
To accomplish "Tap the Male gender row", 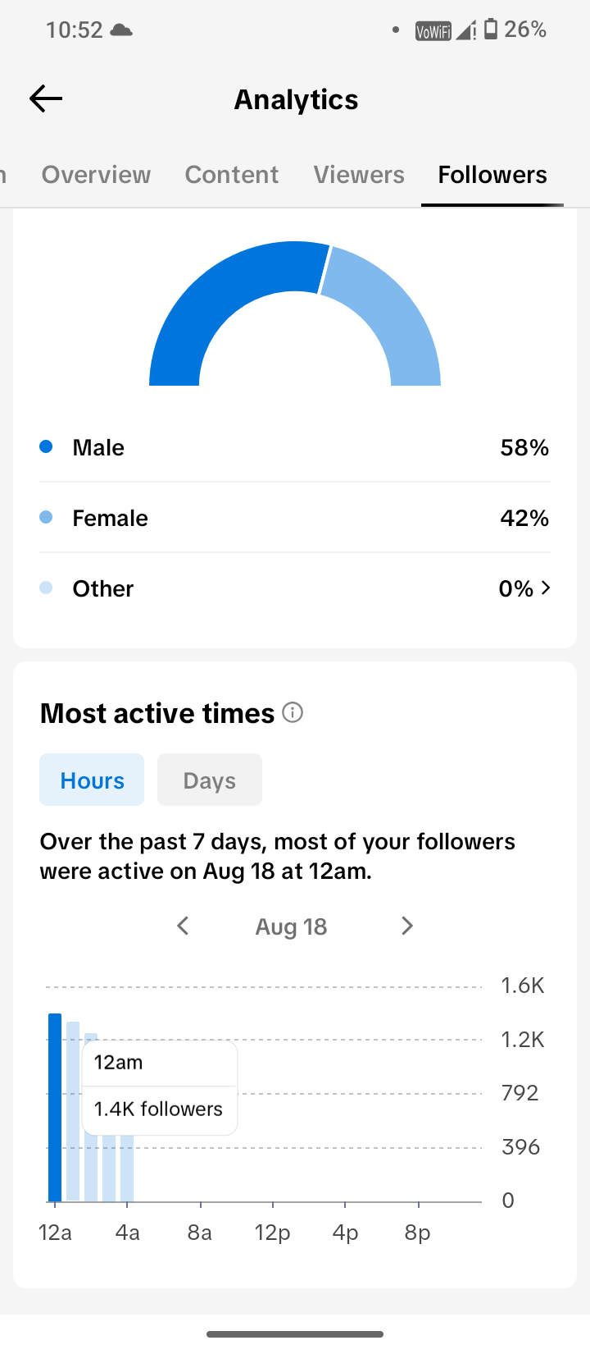I will [295, 447].
